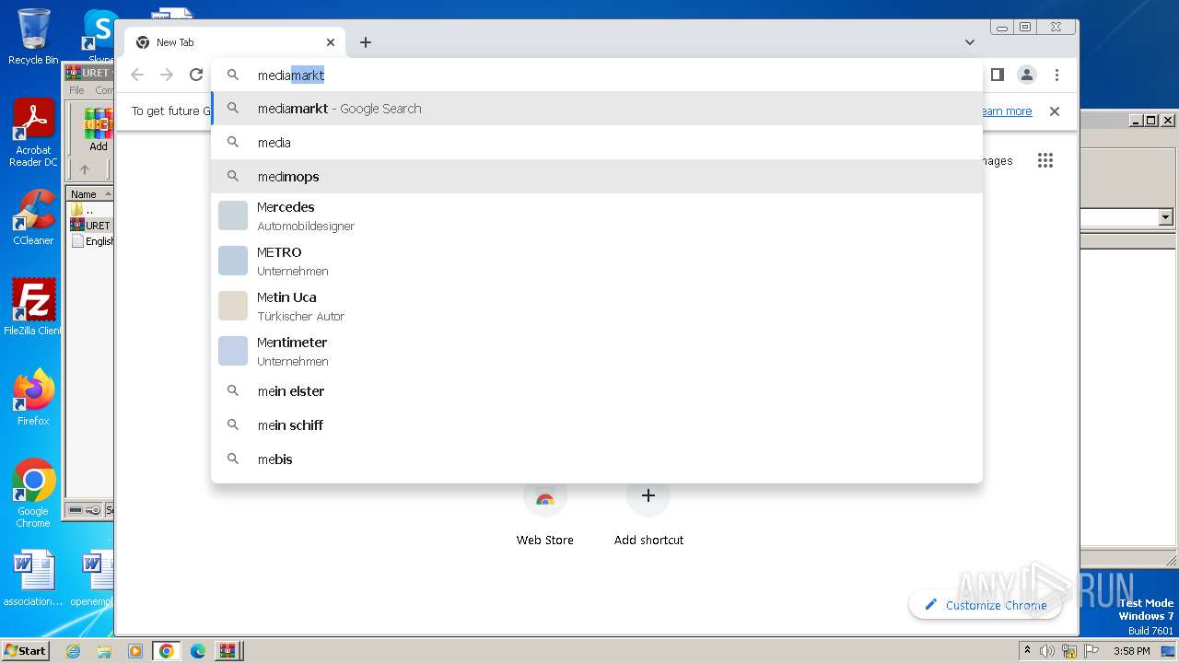Viewport: 1179px width, 663px height.
Task: Click the Chrome forward arrow button
Action: coord(167,75)
